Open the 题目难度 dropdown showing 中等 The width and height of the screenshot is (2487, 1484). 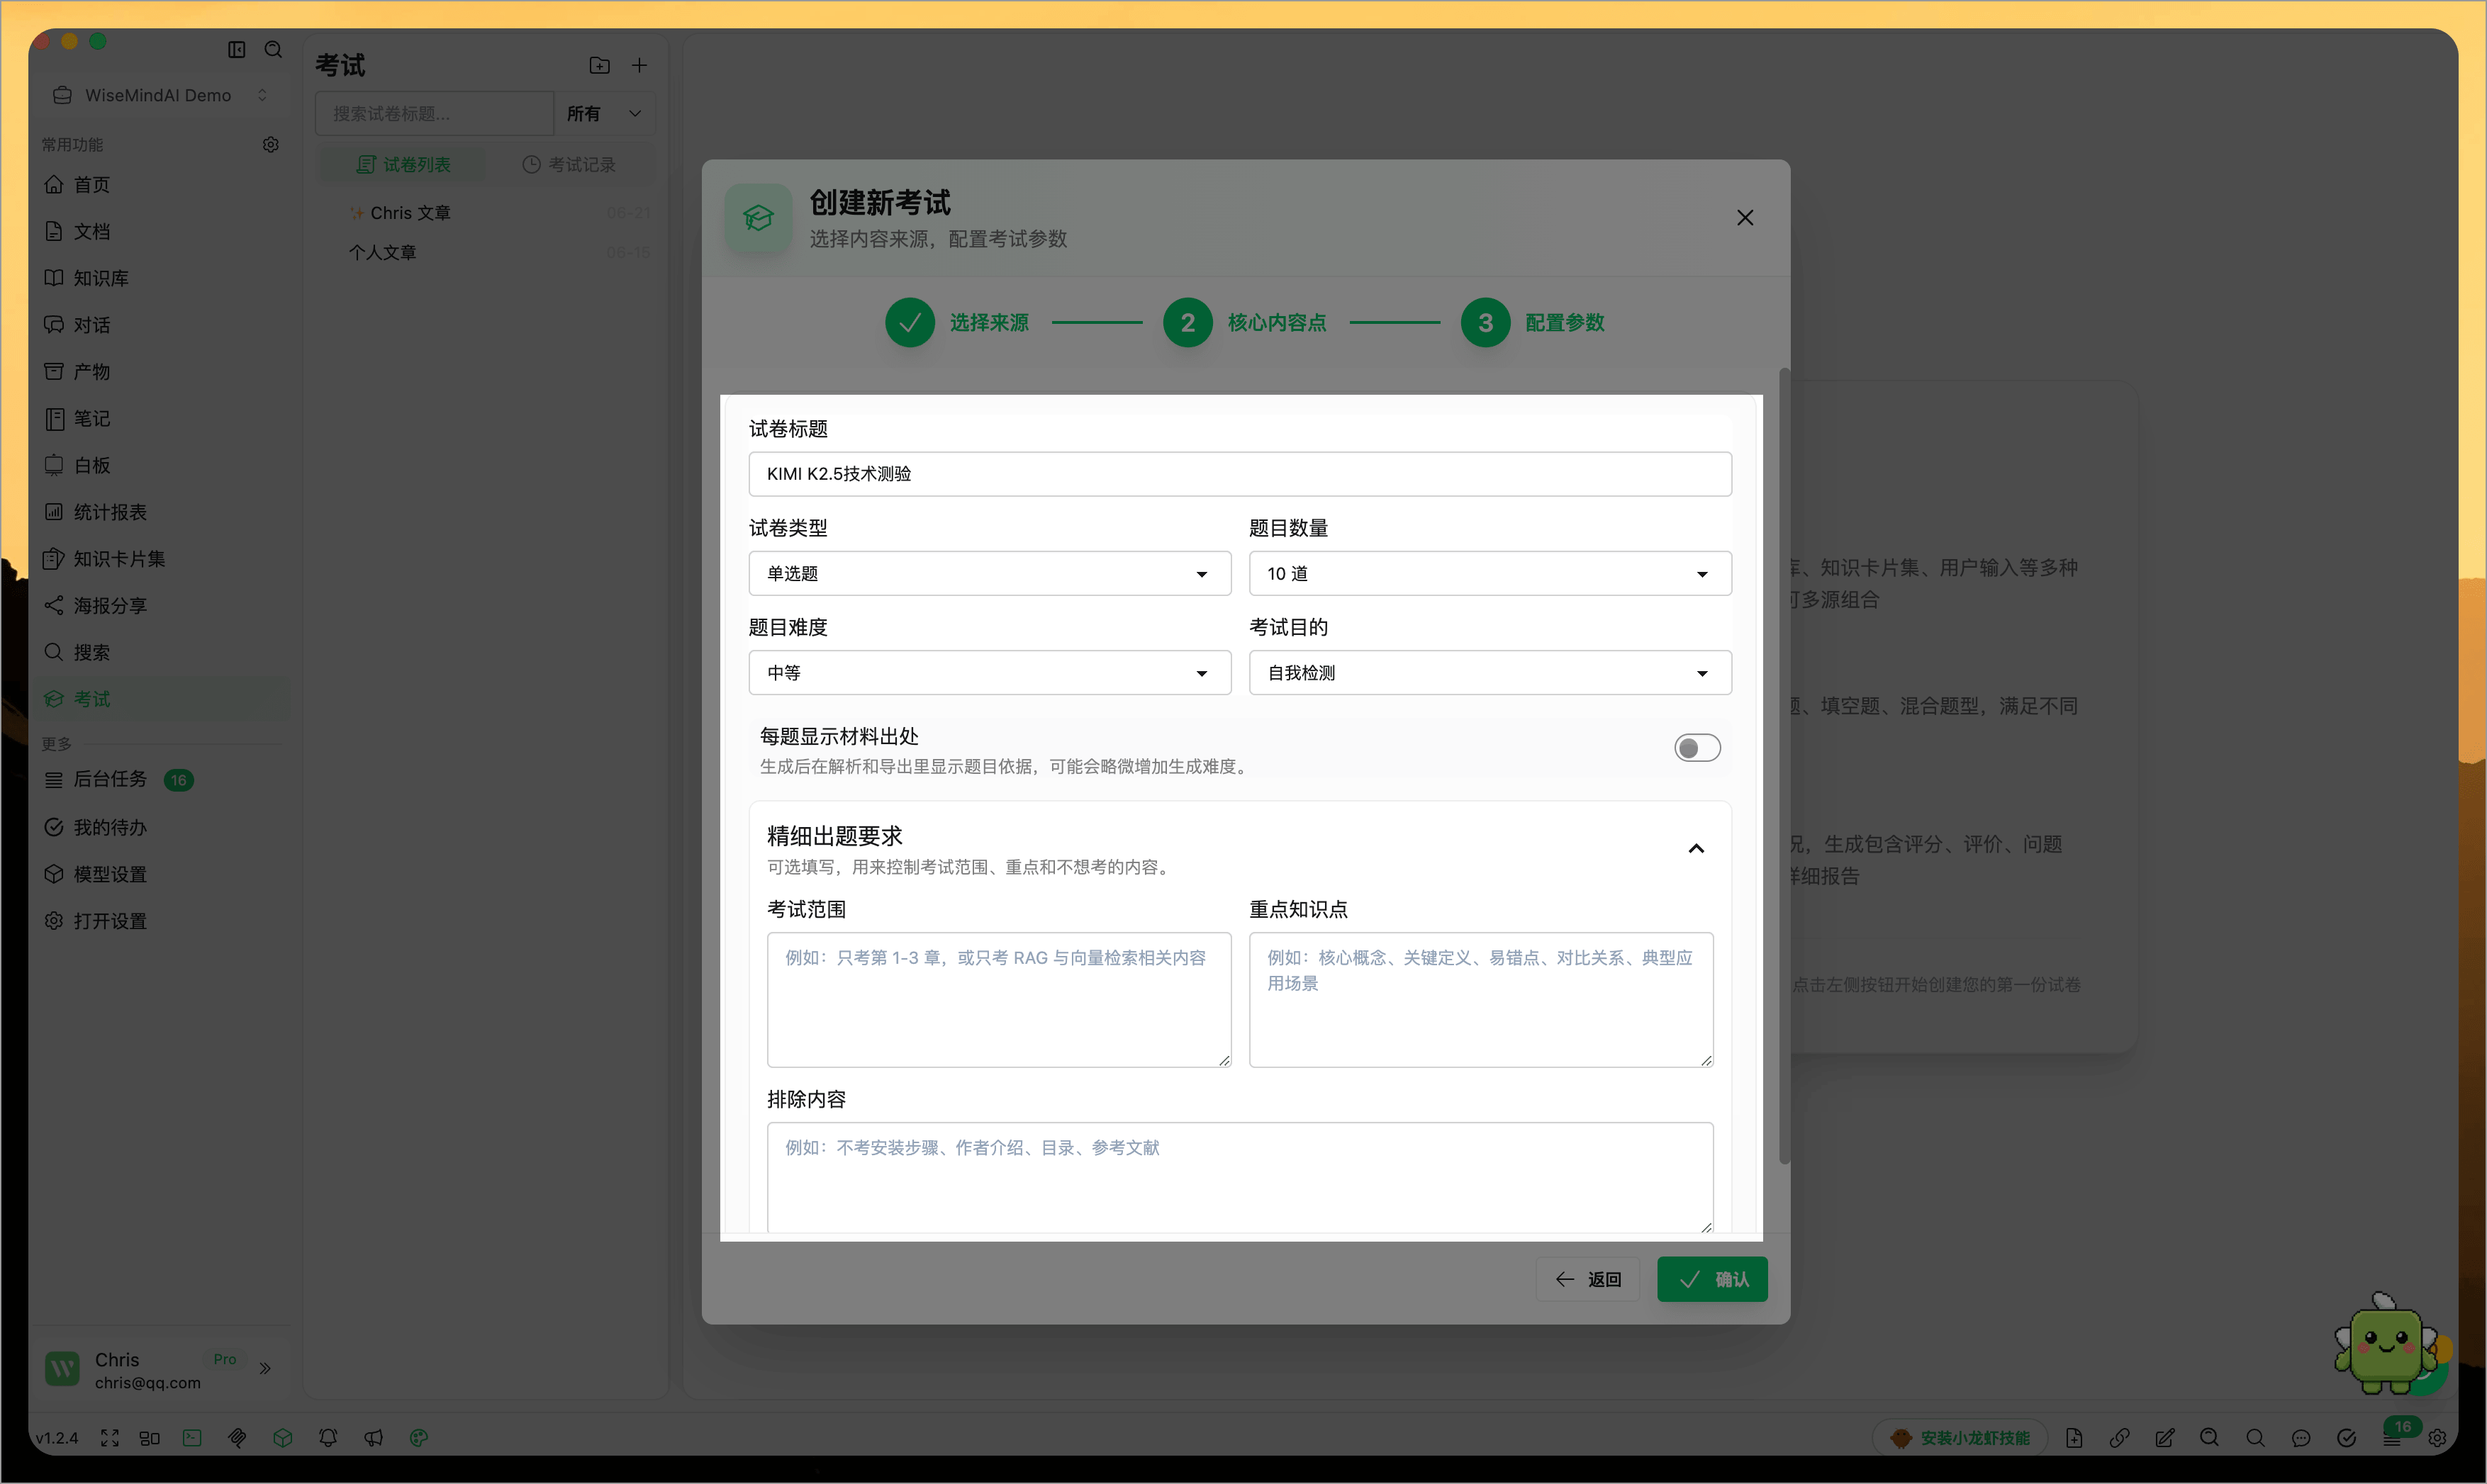click(x=990, y=673)
